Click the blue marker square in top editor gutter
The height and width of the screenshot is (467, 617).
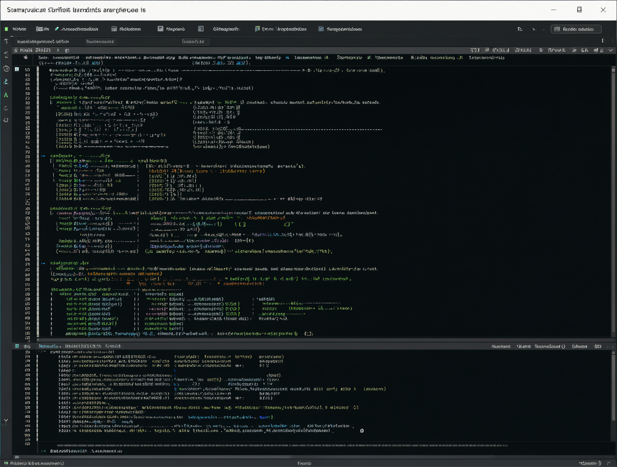click(17, 69)
